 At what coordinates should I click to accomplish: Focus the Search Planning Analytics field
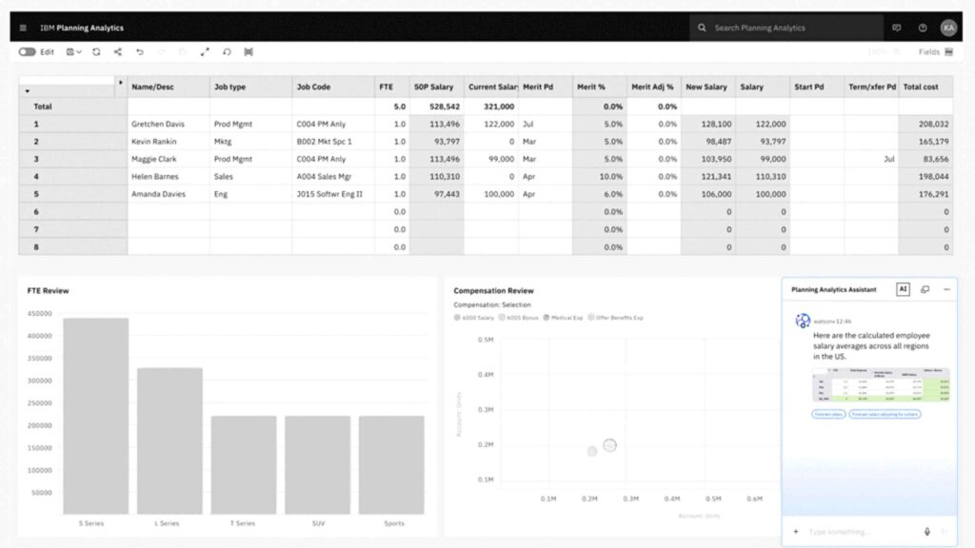[786, 28]
